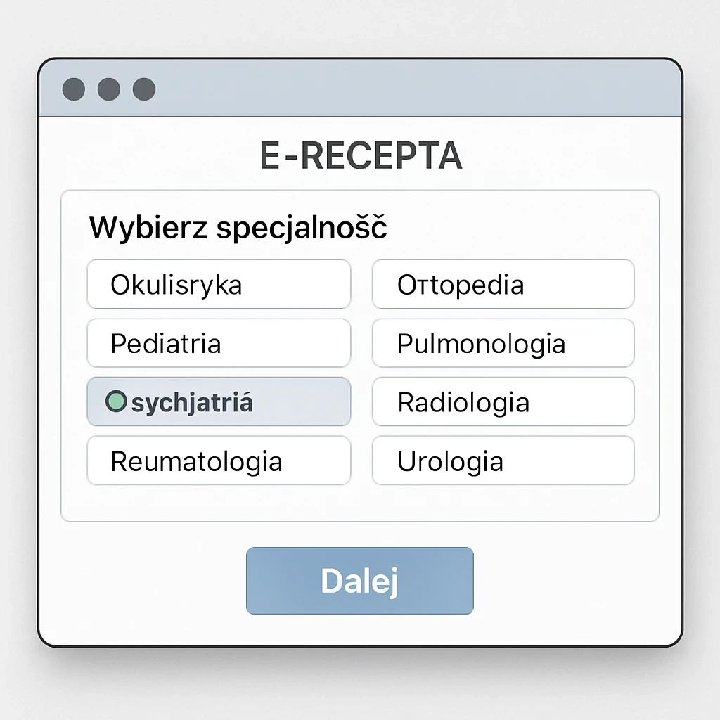720x720 pixels.
Task: Click empty space in the window title bar
Action: 422,89
